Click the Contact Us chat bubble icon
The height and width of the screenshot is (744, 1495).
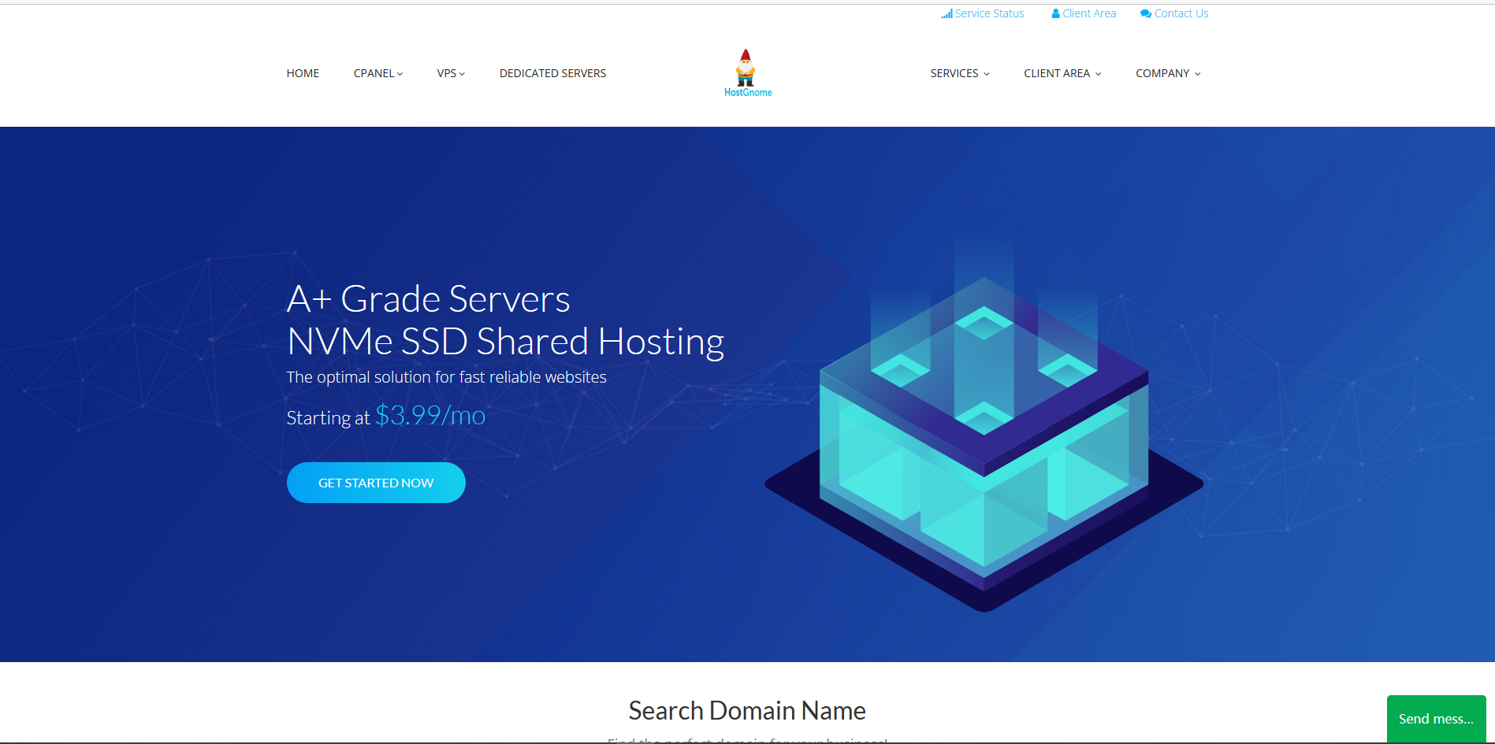[1145, 14]
